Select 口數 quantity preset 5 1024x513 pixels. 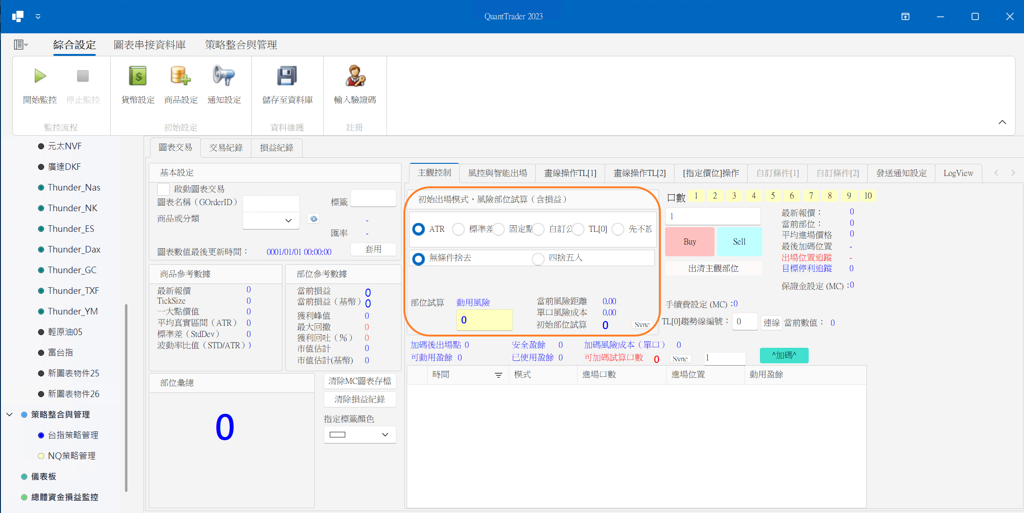point(773,196)
